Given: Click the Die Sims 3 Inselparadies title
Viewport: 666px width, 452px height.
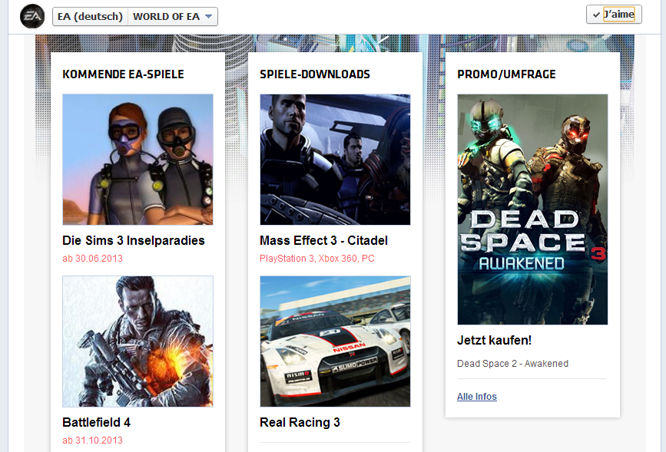Looking at the screenshot, I should click(134, 241).
